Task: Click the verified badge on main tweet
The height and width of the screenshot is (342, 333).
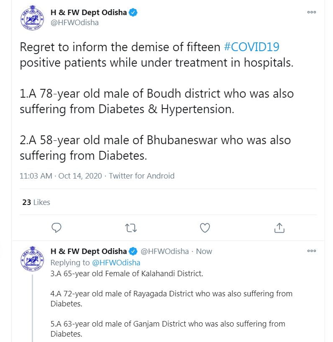Action: 133,13
